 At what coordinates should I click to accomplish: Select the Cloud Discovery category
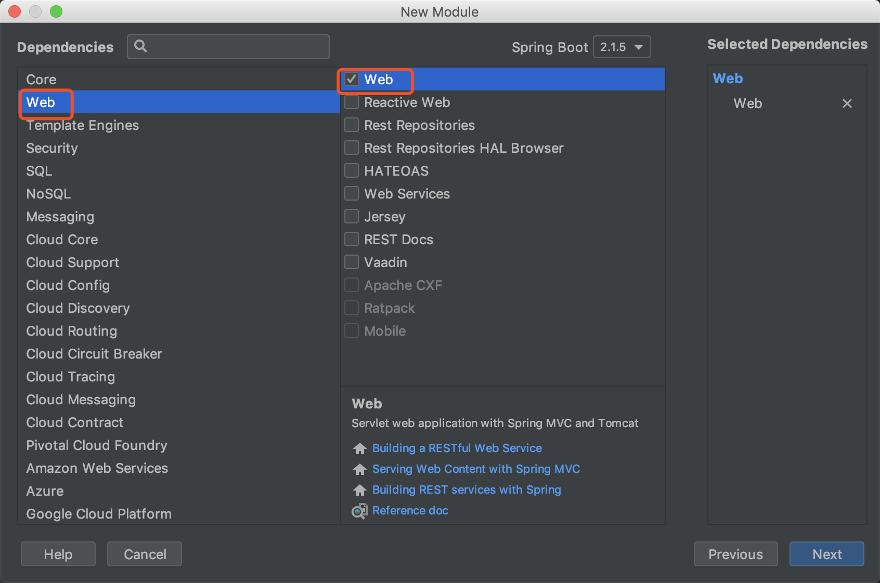tap(179, 308)
